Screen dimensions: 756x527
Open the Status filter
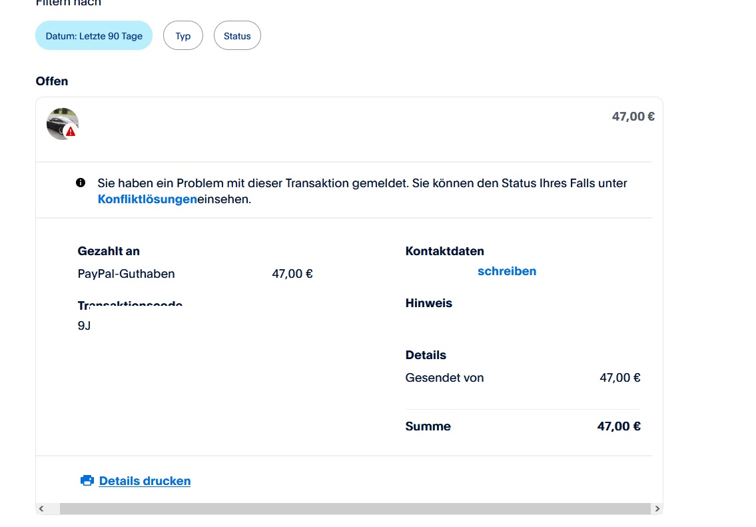tap(237, 36)
